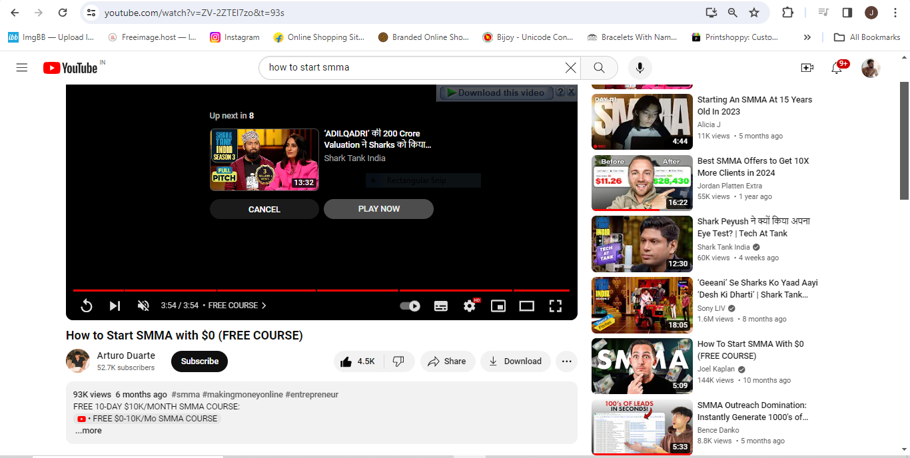The image size is (910, 458).
Task: Like the video with 4.5K thumbs up
Action: [358, 361]
